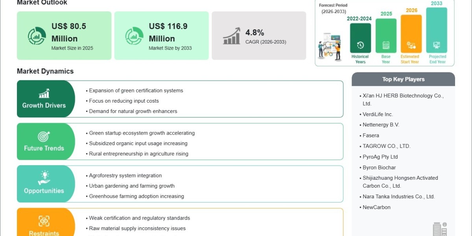This screenshot has width=472, height=236.
Task: Click the Growth Drivers chart icon
Action: [44, 94]
